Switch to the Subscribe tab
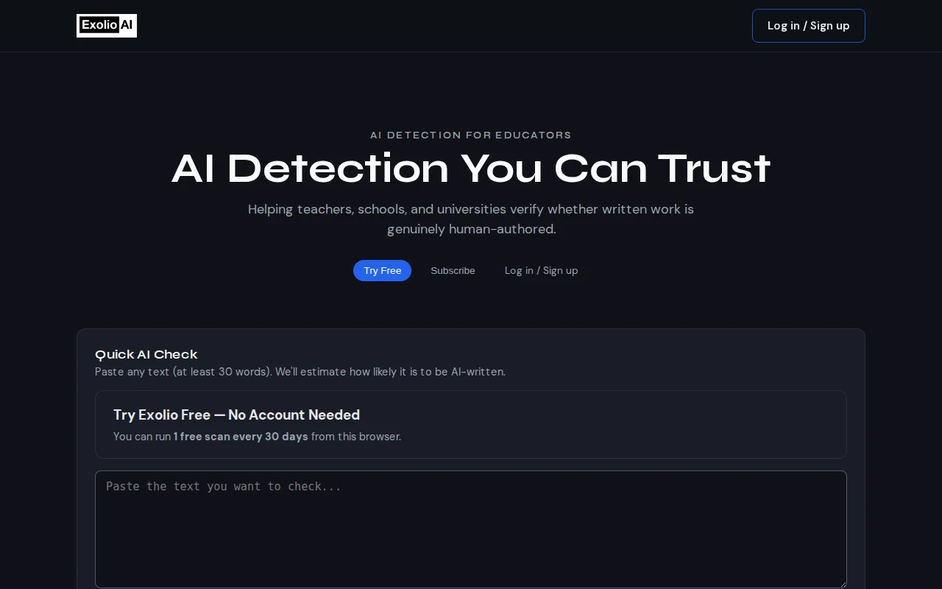942x589 pixels. pyautogui.click(x=453, y=270)
